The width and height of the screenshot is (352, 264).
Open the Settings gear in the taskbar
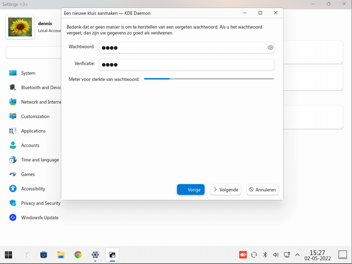click(95, 255)
